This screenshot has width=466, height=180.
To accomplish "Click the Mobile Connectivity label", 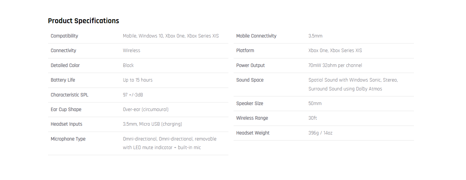I will [256, 36].
